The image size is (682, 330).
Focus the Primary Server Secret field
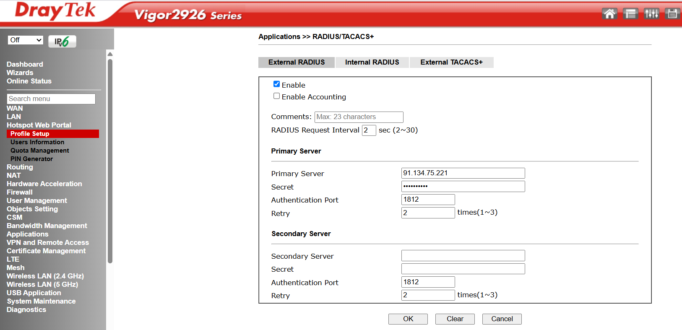pos(463,187)
